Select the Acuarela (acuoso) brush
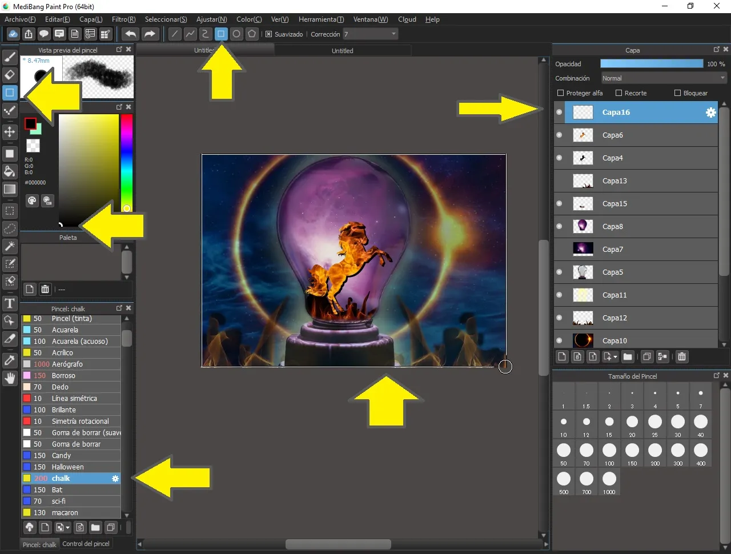 [71, 341]
